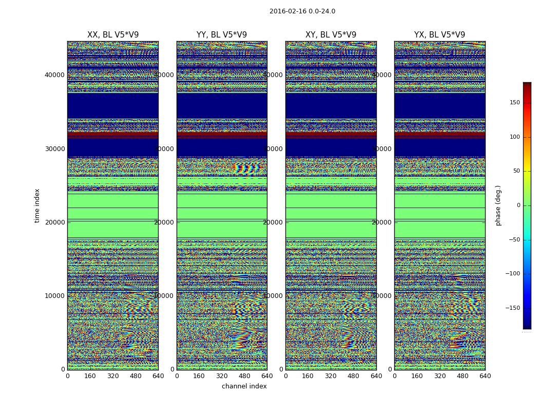Click the 40000 y-tick of XX plot

coord(54,75)
